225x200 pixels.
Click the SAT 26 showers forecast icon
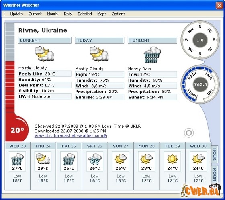point(95,159)
